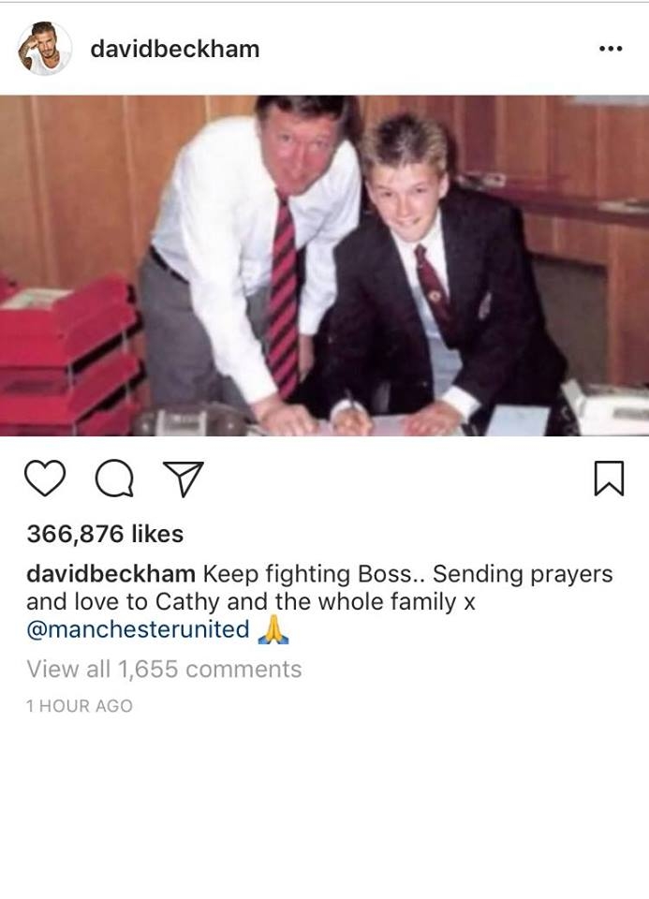Open the @manchesterunited mention
The image size is (649, 899).
tap(138, 629)
